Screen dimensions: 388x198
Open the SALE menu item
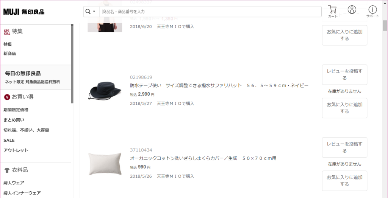(x=9, y=140)
